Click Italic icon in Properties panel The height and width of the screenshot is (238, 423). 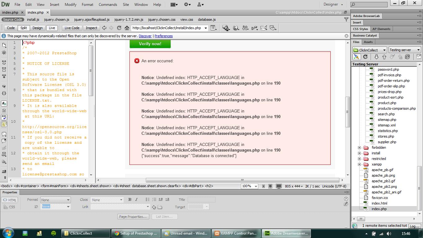136,200
